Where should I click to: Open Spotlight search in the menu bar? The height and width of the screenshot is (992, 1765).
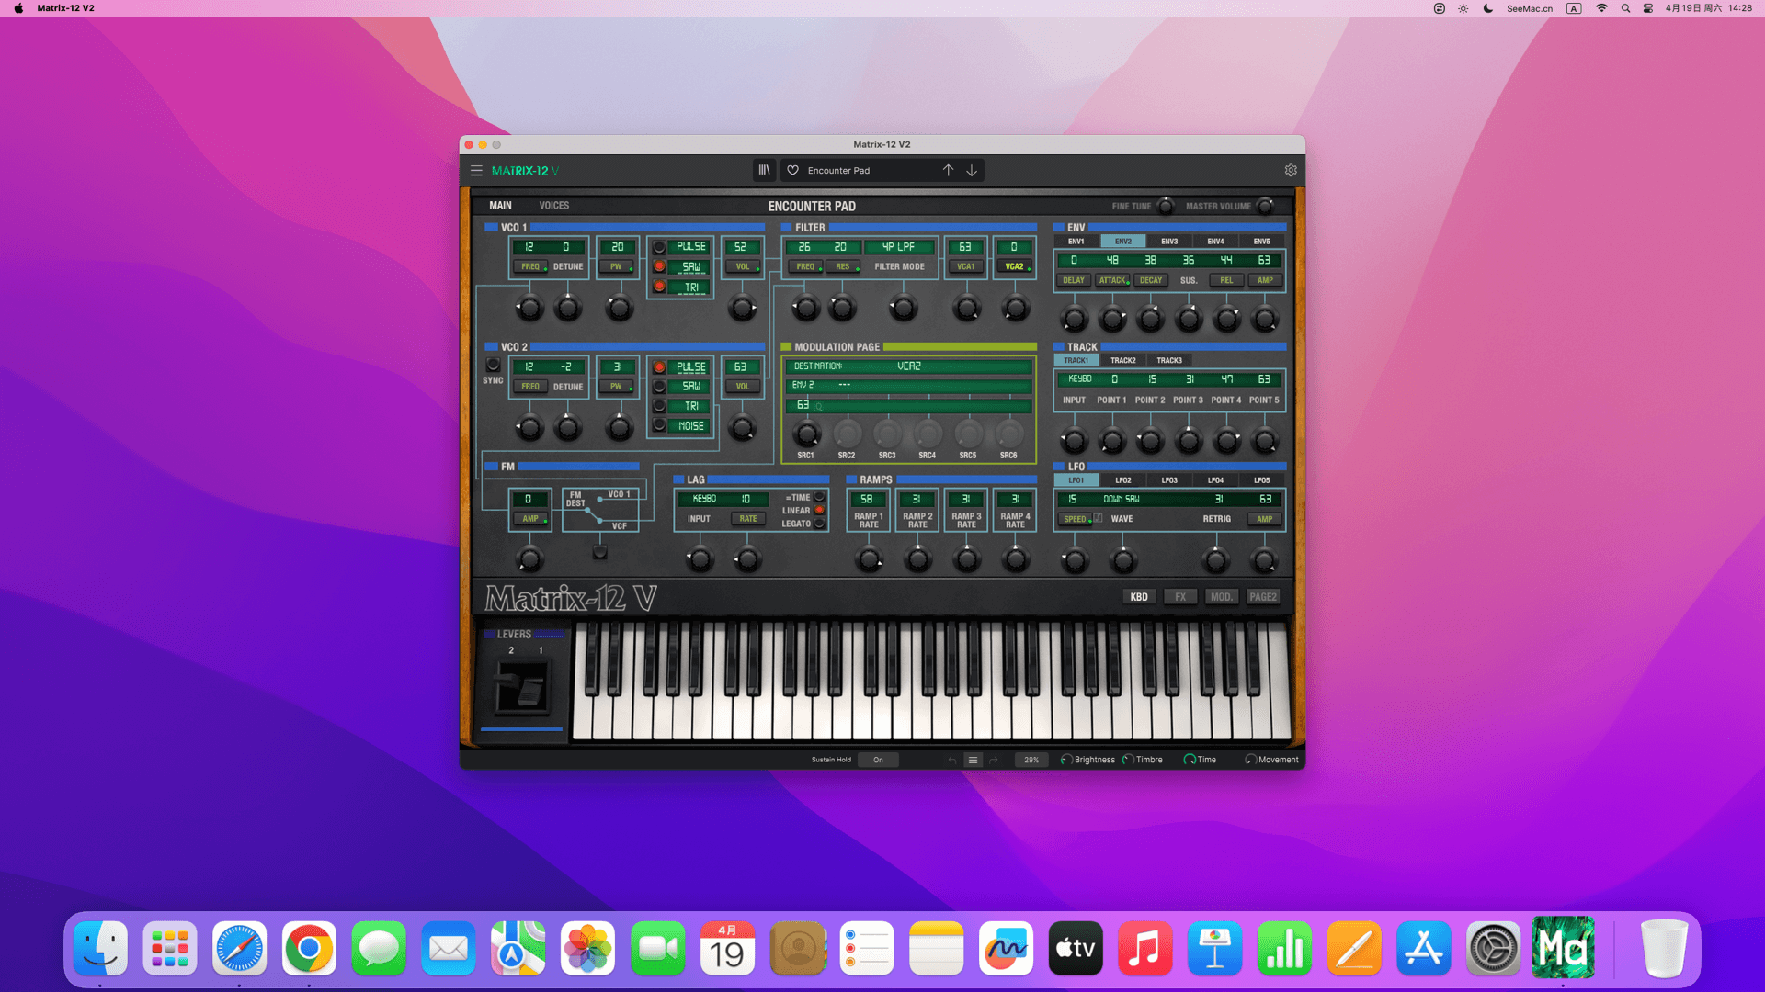[x=1625, y=8]
